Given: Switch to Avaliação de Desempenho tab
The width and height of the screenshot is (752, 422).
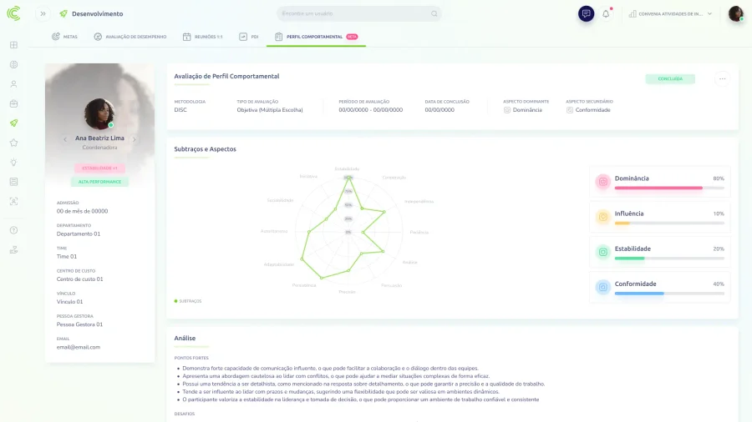Looking at the screenshot, I should 130,37.
